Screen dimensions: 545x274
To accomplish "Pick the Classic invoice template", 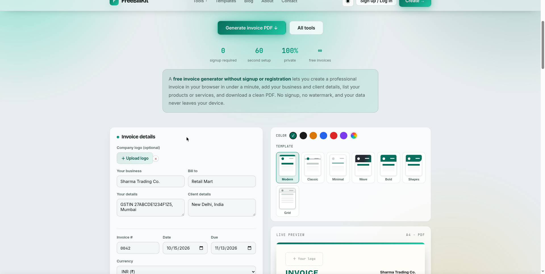I will point(313,168).
